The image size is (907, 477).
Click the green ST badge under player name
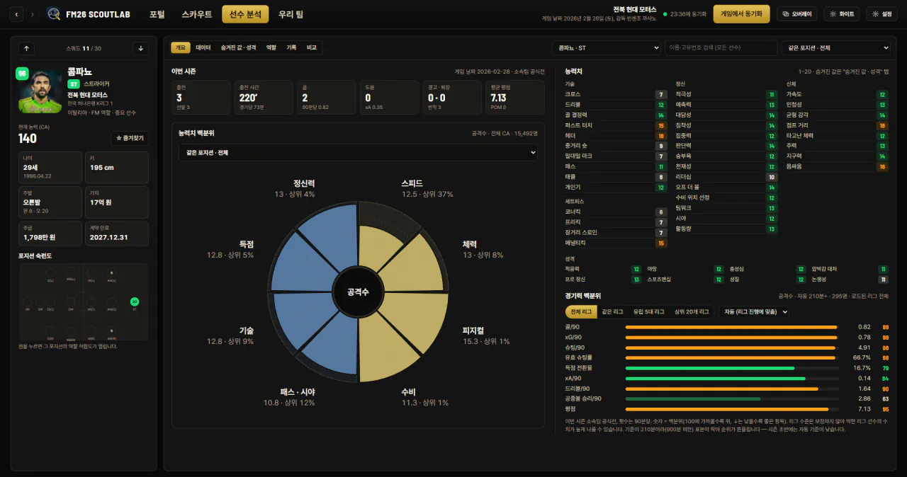pyautogui.click(x=74, y=84)
